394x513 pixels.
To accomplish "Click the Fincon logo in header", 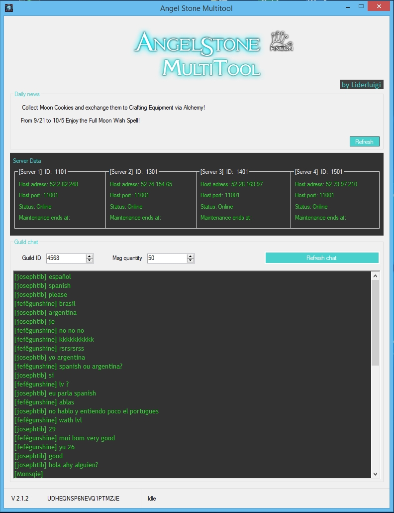I will (x=281, y=41).
